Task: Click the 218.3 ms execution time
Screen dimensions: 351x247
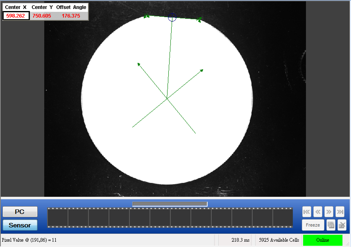Action: click(x=240, y=240)
